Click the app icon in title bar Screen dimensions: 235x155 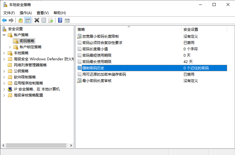(5, 5)
